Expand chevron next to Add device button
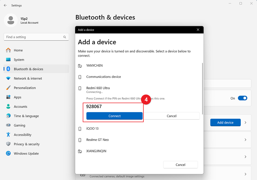 point(245,123)
